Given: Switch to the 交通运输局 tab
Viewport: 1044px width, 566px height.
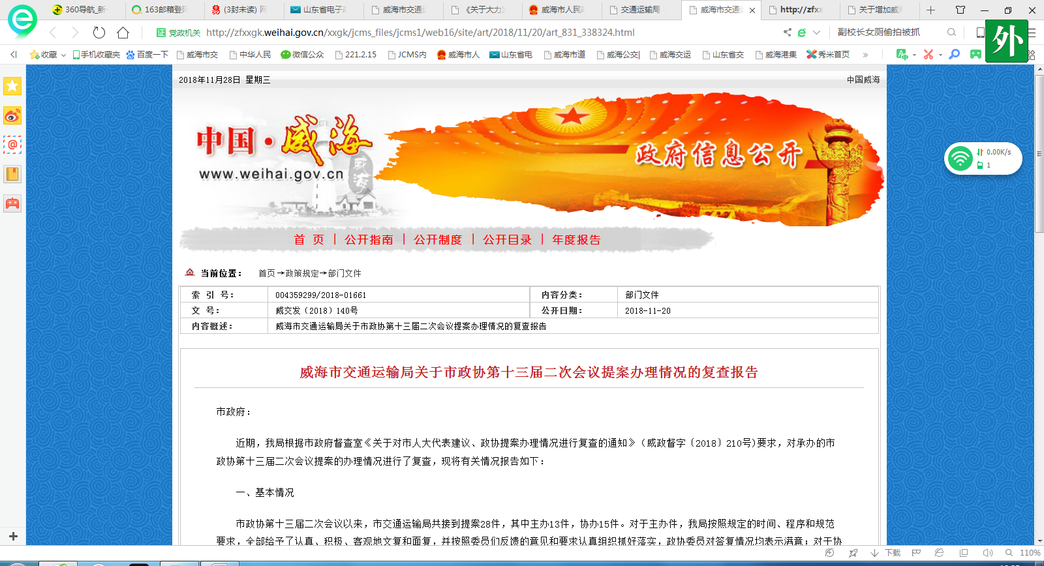Looking at the screenshot, I should (639, 10).
